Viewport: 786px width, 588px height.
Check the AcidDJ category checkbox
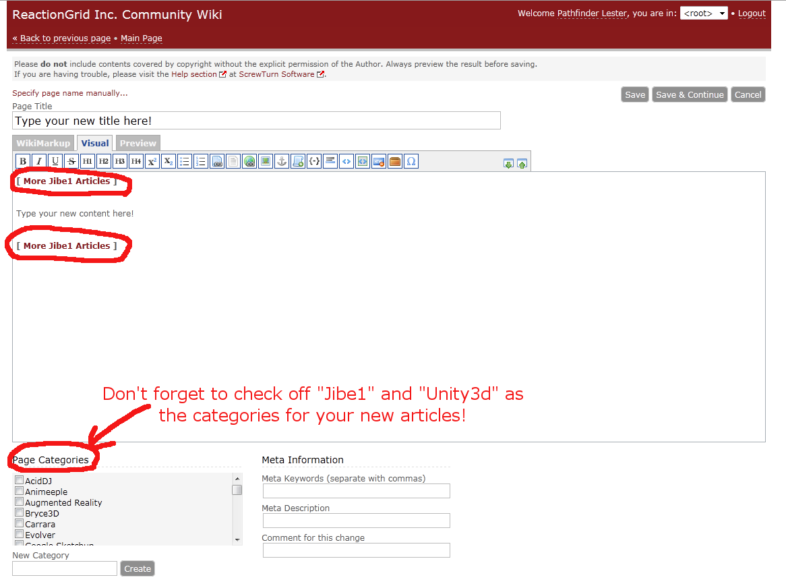[x=19, y=481]
